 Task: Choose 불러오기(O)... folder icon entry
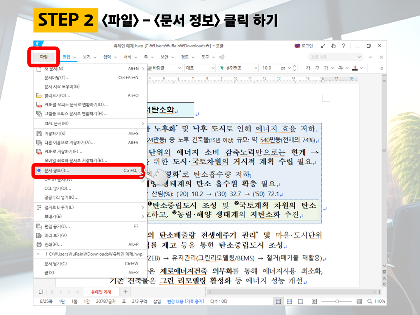pyautogui.click(x=39, y=95)
